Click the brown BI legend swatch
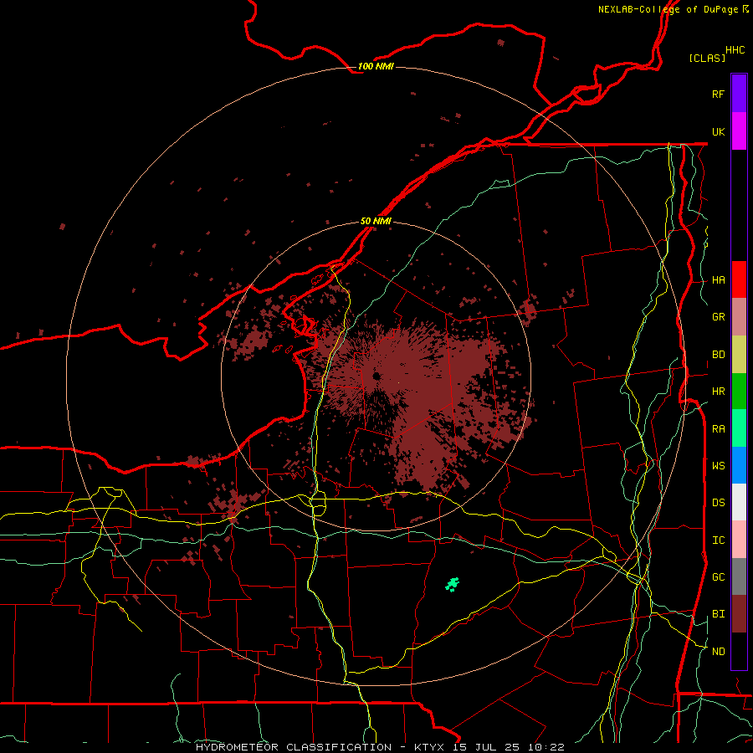This screenshot has height=753, width=753. point(739,614)
